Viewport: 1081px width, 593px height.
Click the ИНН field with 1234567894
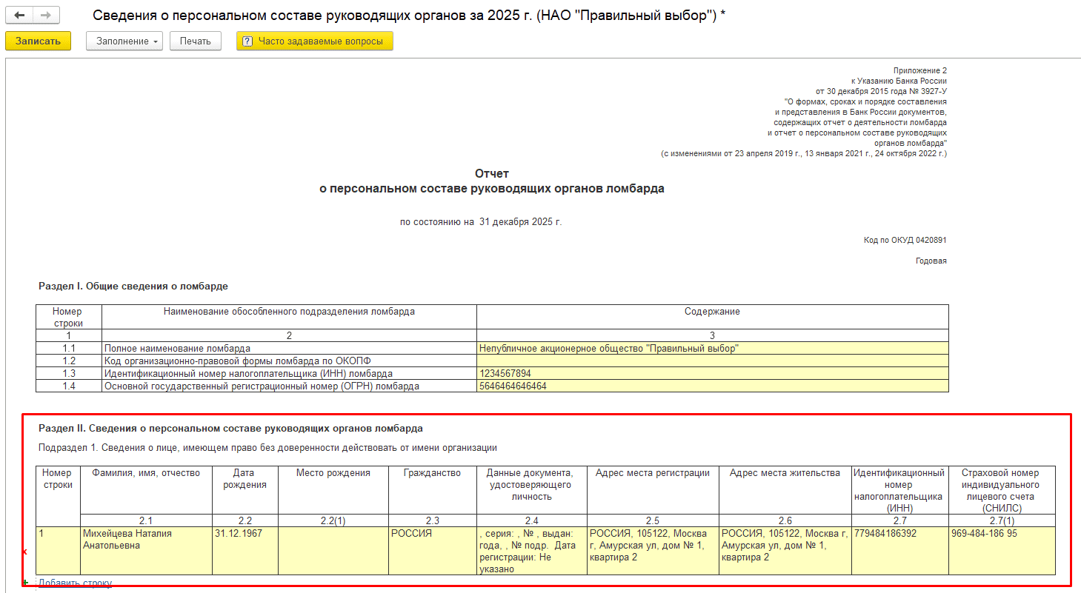pos(712,373)
